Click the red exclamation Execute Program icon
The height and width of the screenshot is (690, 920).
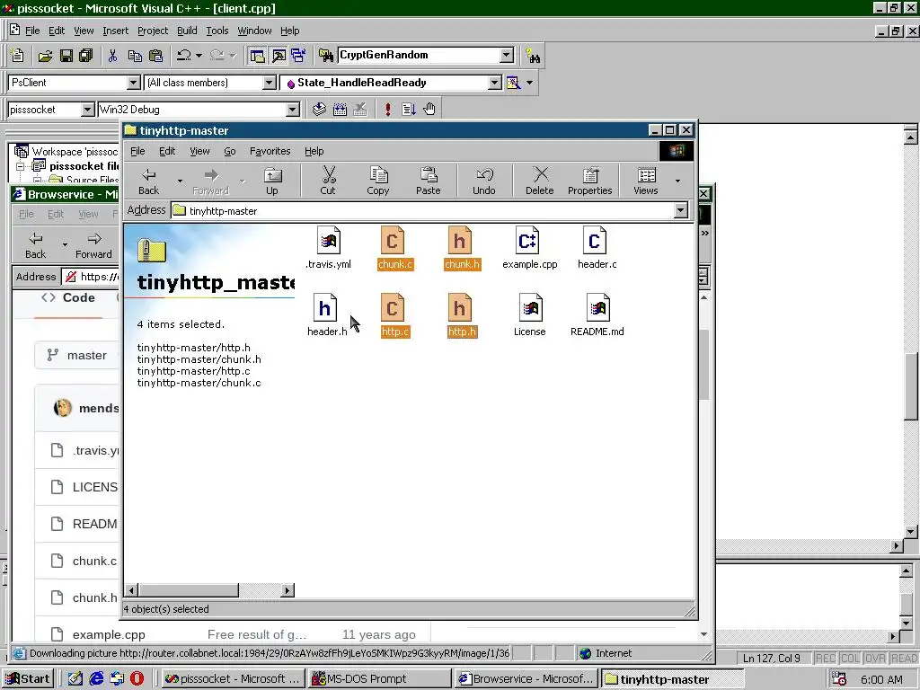click(388, 109)
